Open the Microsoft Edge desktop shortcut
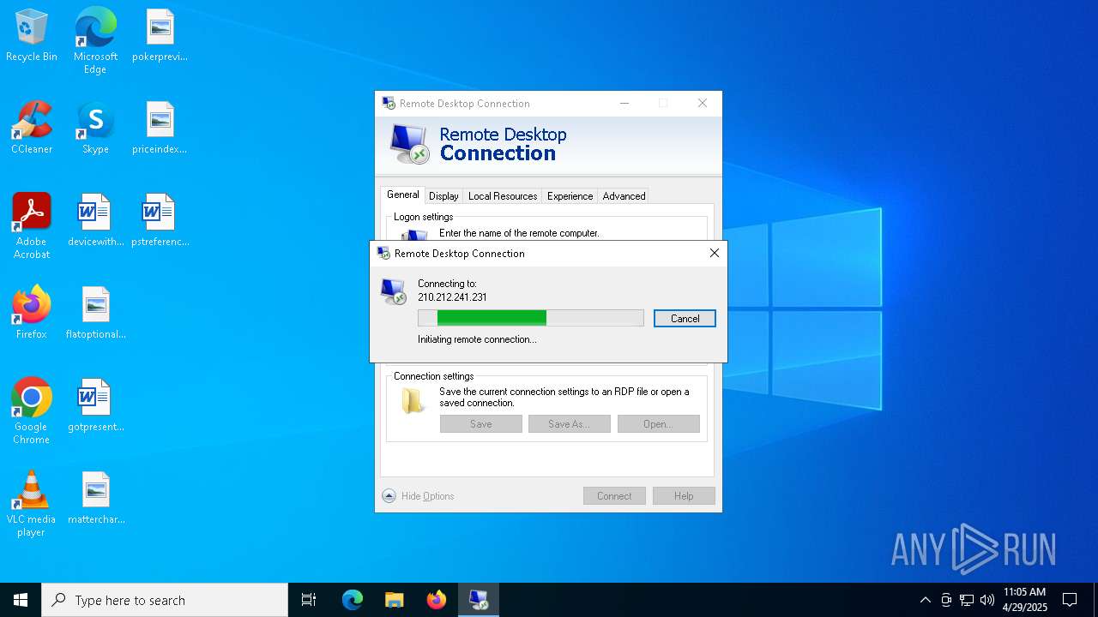 tap(95, 40)
